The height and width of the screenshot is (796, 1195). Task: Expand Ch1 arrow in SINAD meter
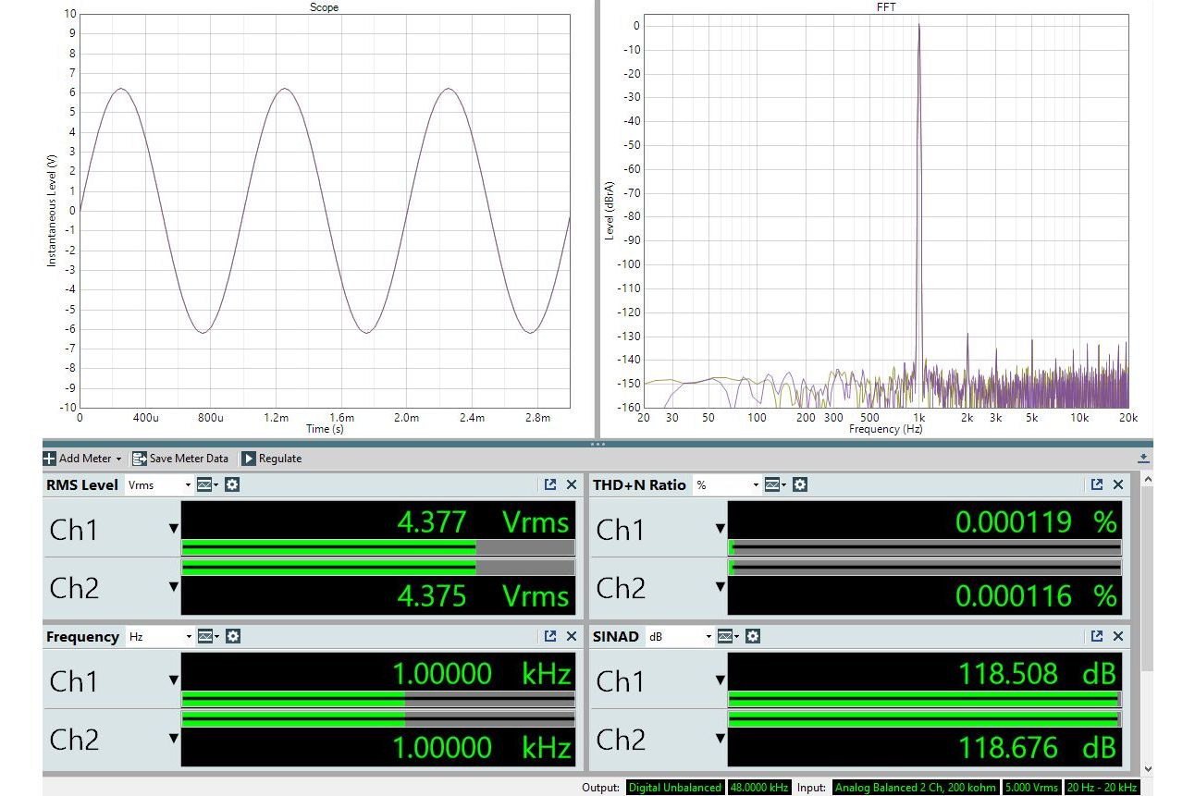pyautogui.click(x=720, y=680)
